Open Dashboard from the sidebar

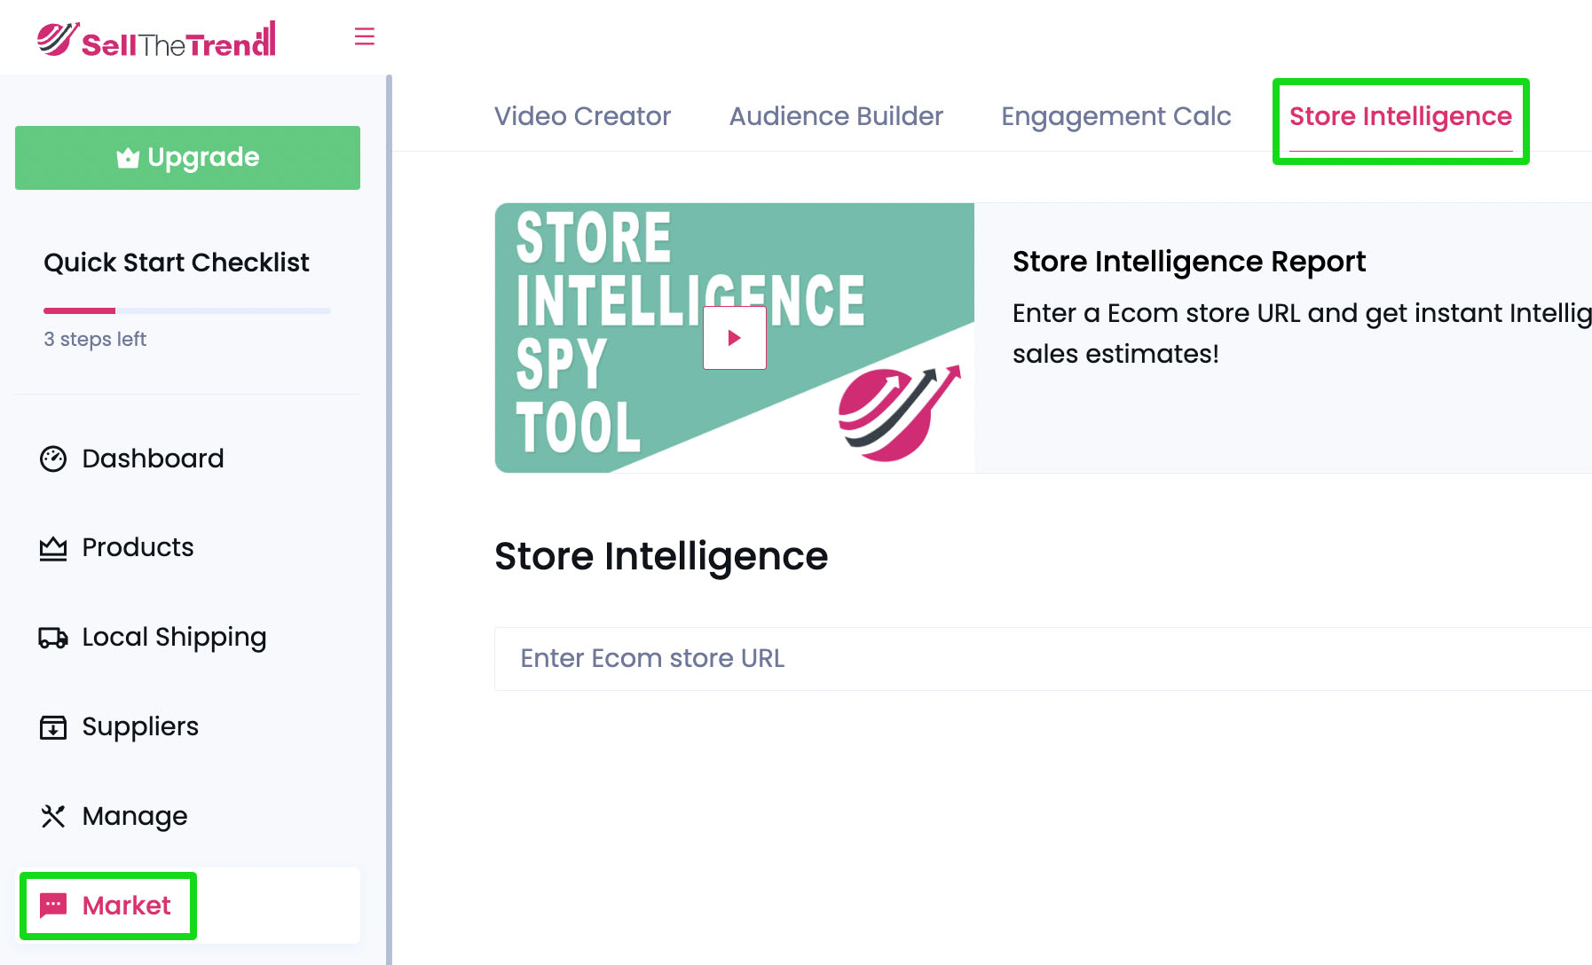pyautogui.click(x=187, y=459)
